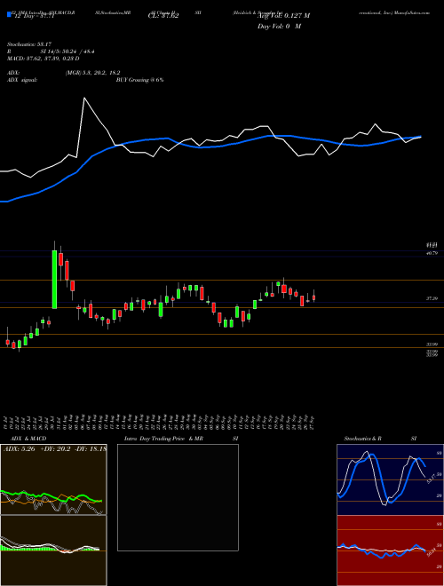The width and height of the screenshot is (444, 586).
Task: Click the MunafaSutra.com watermark link at top right
Action: [412, 12]
